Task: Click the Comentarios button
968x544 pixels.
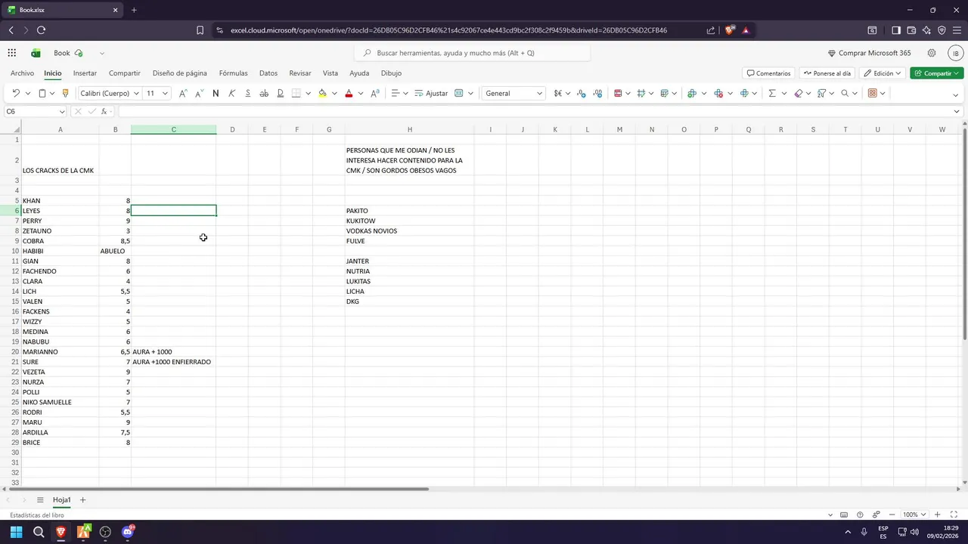Action: click(768, 73)
